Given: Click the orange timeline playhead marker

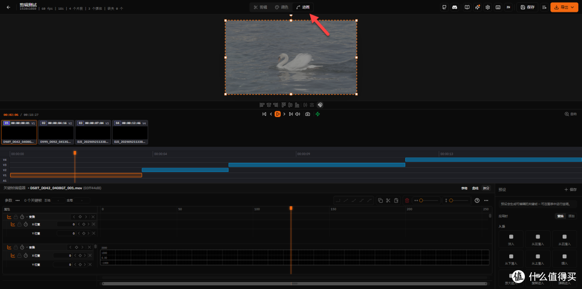Looking at the screenshot, I should 74,153.
